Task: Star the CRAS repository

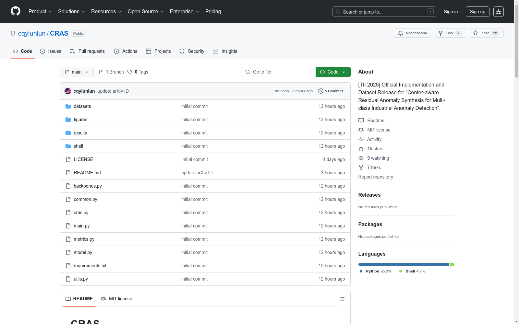Action: [x=486, y=33]
